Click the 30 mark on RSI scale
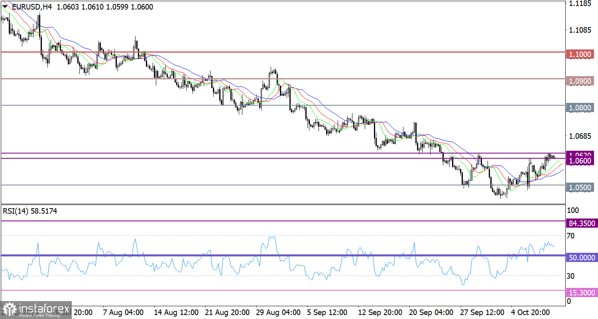This screenshot has height=319, width=598. point(570,276)
